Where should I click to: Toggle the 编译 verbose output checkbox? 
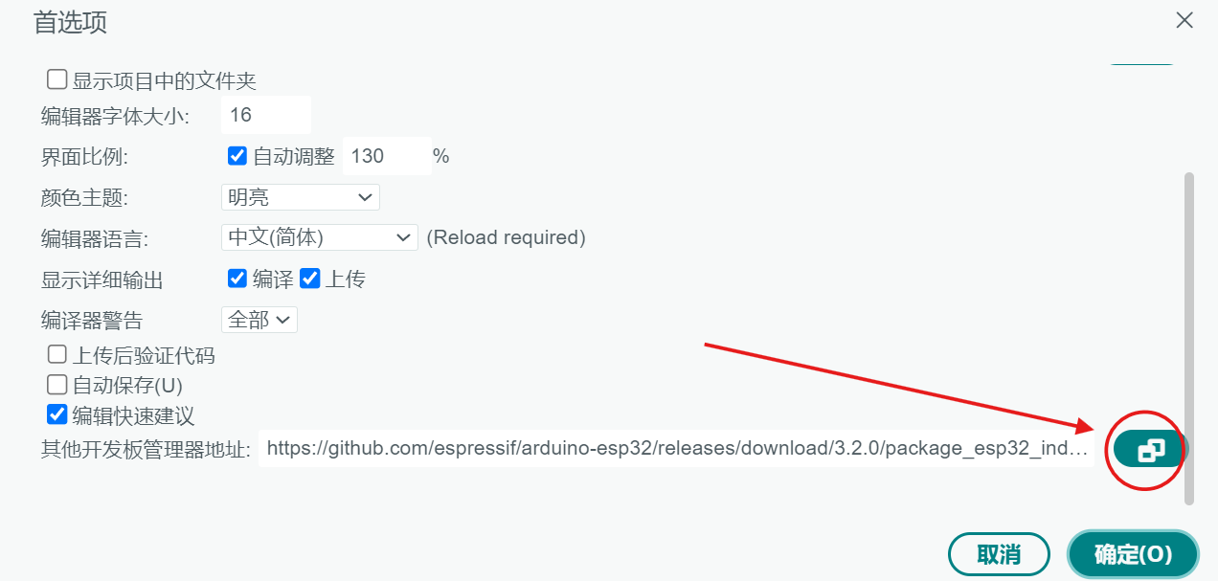point(237,279)
